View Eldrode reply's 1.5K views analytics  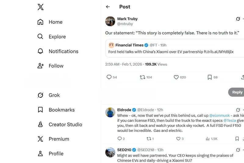click(212, 139)
